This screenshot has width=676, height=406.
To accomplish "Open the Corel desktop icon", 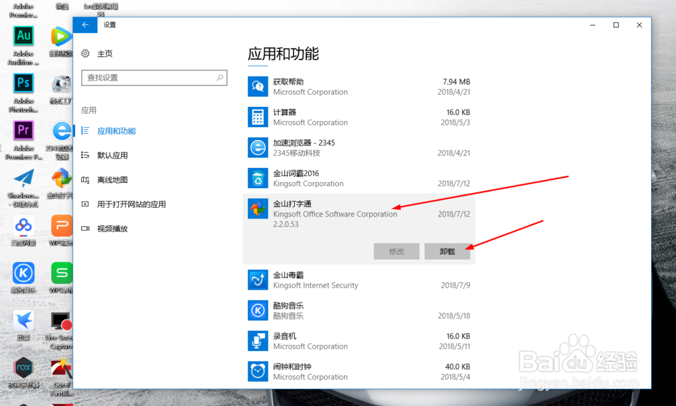I will [x=62, y=378].
